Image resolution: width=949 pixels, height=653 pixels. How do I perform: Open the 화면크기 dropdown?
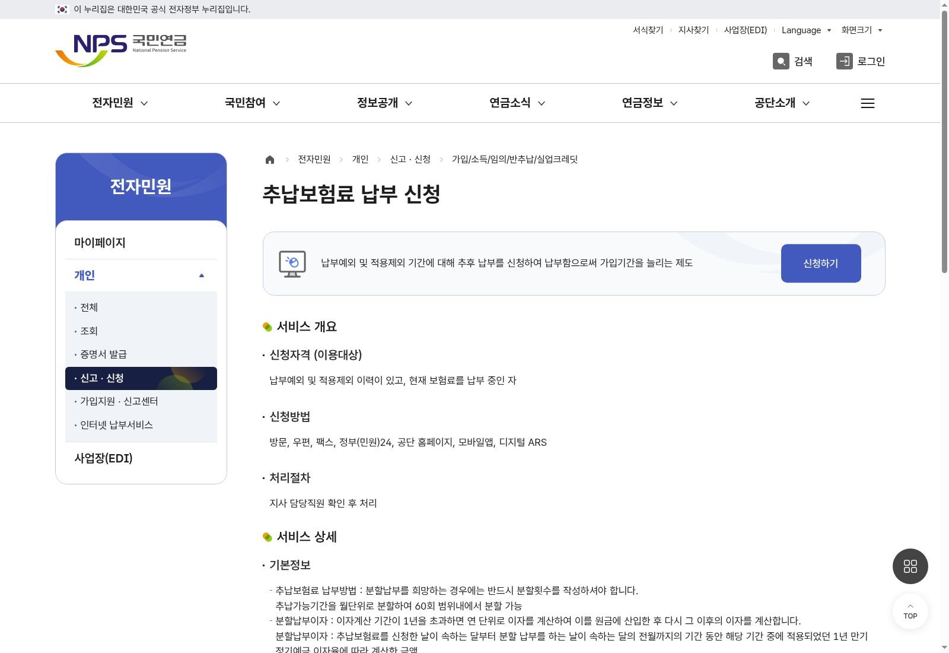coord(862,30)
